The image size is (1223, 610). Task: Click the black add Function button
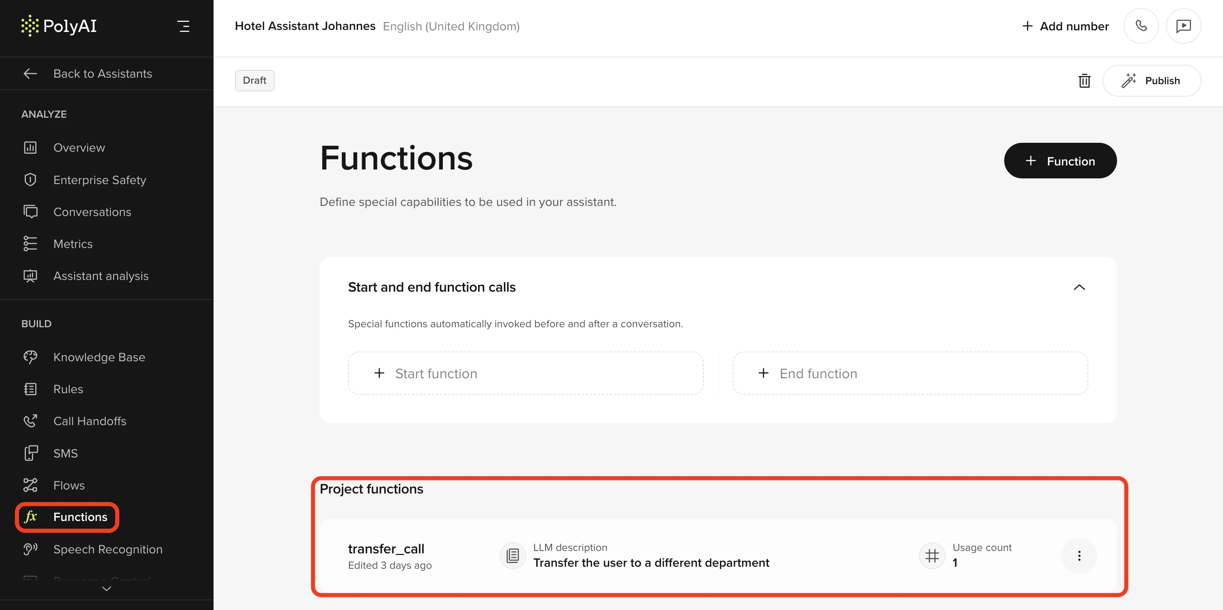1060,161
